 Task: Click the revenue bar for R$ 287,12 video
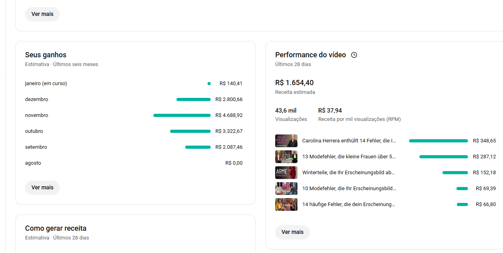[443, 157]
